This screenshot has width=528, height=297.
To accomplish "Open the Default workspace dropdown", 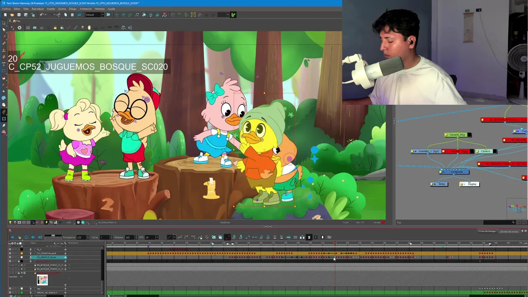I will 103,15.
